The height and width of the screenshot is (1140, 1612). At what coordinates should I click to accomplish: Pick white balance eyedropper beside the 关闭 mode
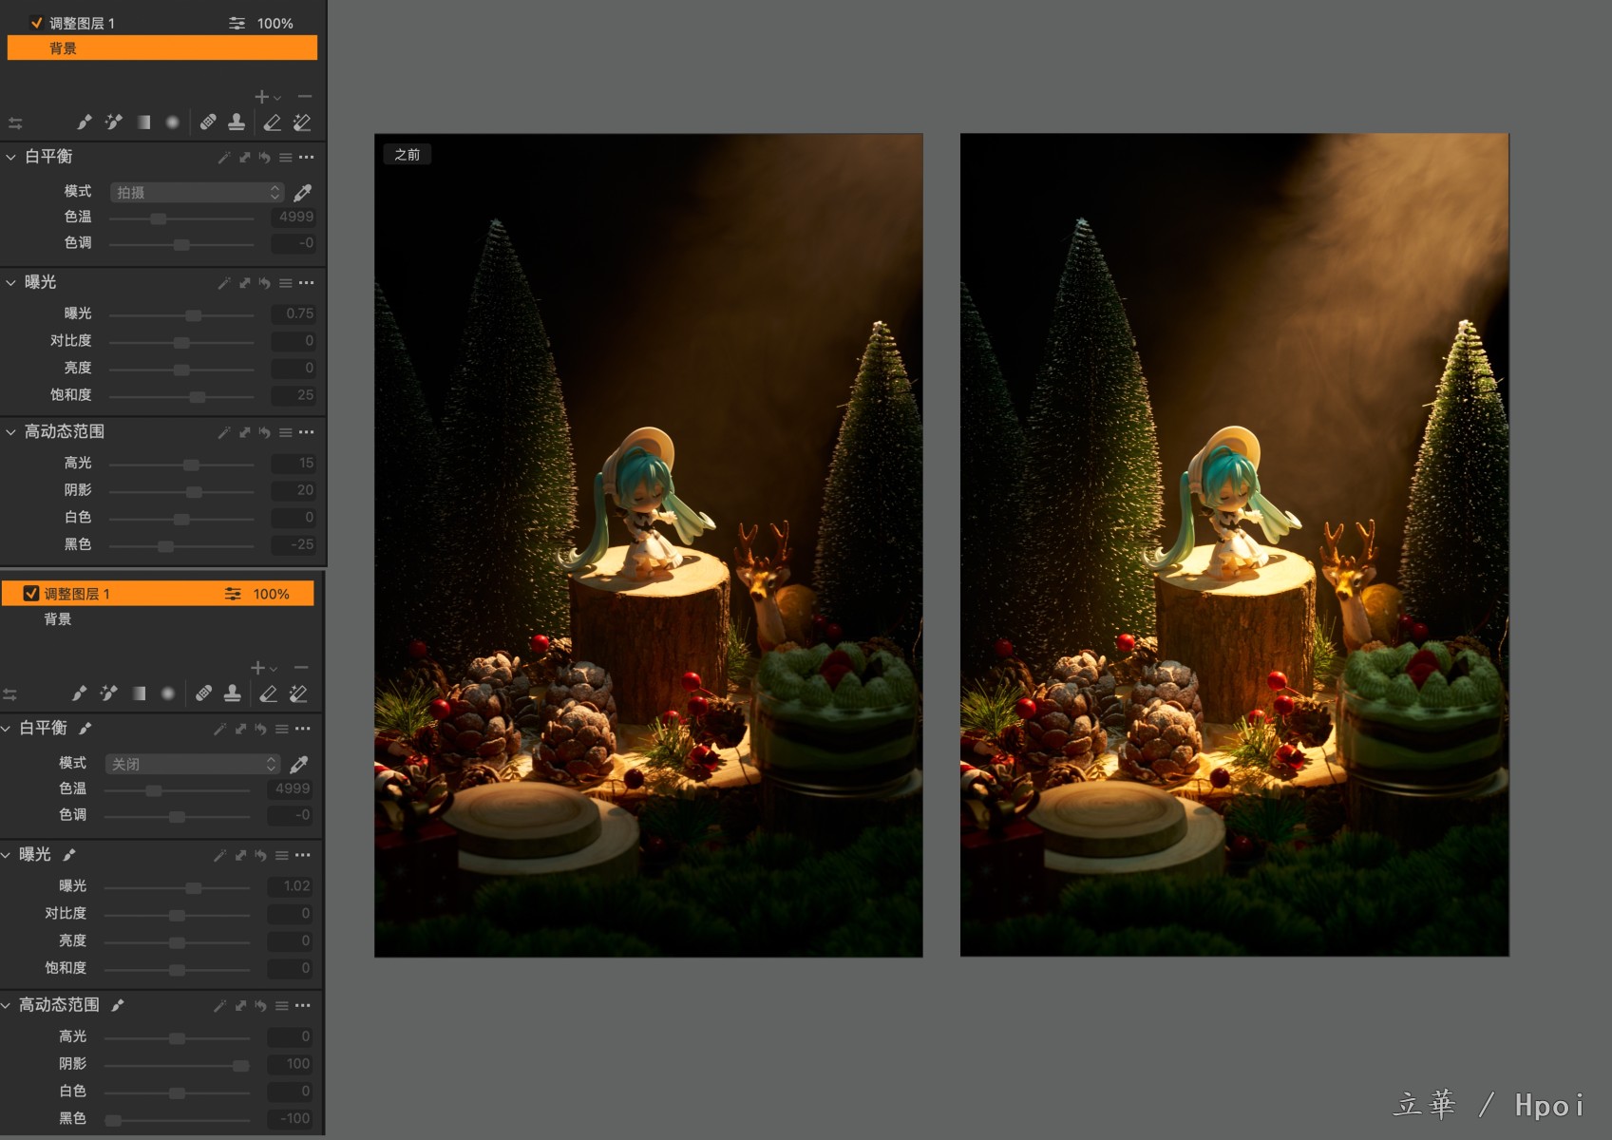coord(299,765)
